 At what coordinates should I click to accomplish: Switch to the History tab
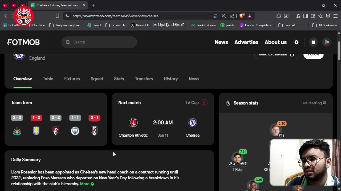pos(171,79)
